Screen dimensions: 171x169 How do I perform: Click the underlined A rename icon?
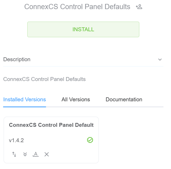[x=36, y=154]
